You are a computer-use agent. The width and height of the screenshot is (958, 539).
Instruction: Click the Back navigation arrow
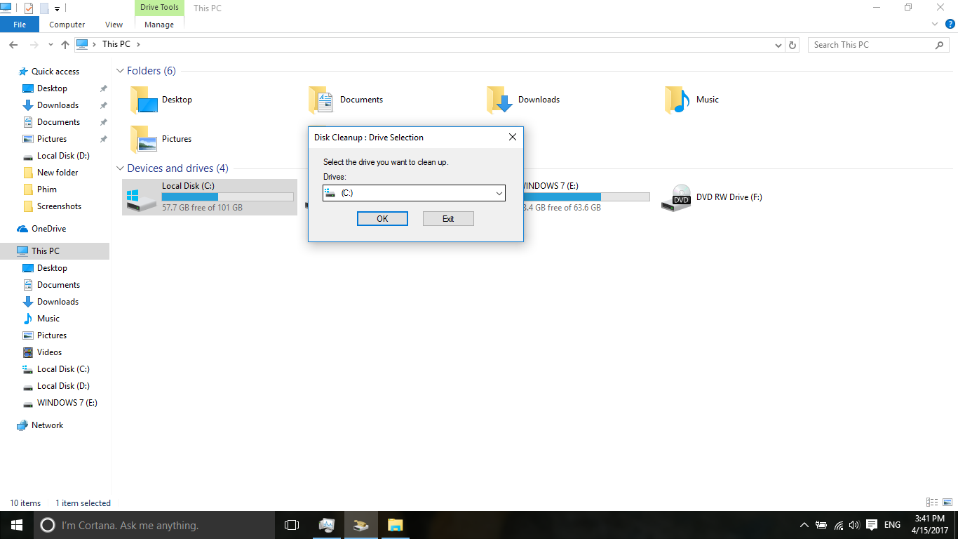click(x=13, y=44)
